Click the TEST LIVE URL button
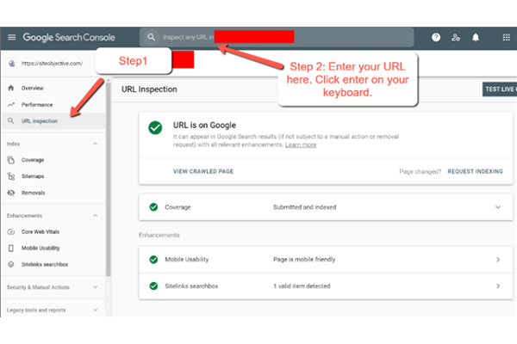This screenshot has width=517, height=344. pyautogui.click(x=500, y=89)
